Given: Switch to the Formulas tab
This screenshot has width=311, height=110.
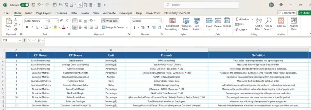Looking at the screenshot, I should (x=61, y=13).
